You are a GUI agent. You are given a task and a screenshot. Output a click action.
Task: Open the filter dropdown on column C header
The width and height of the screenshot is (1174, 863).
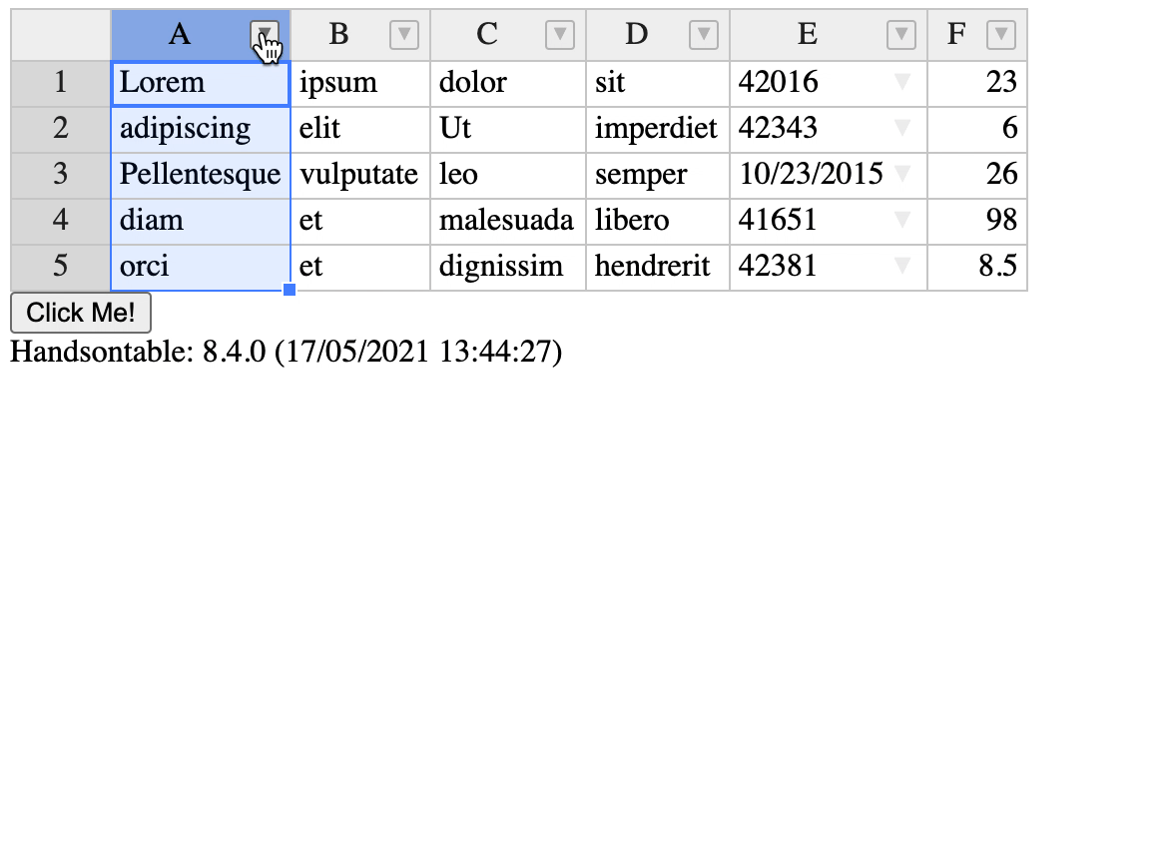pos(559,34)
